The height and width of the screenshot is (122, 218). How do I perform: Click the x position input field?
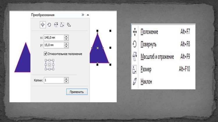coord(54,38)
